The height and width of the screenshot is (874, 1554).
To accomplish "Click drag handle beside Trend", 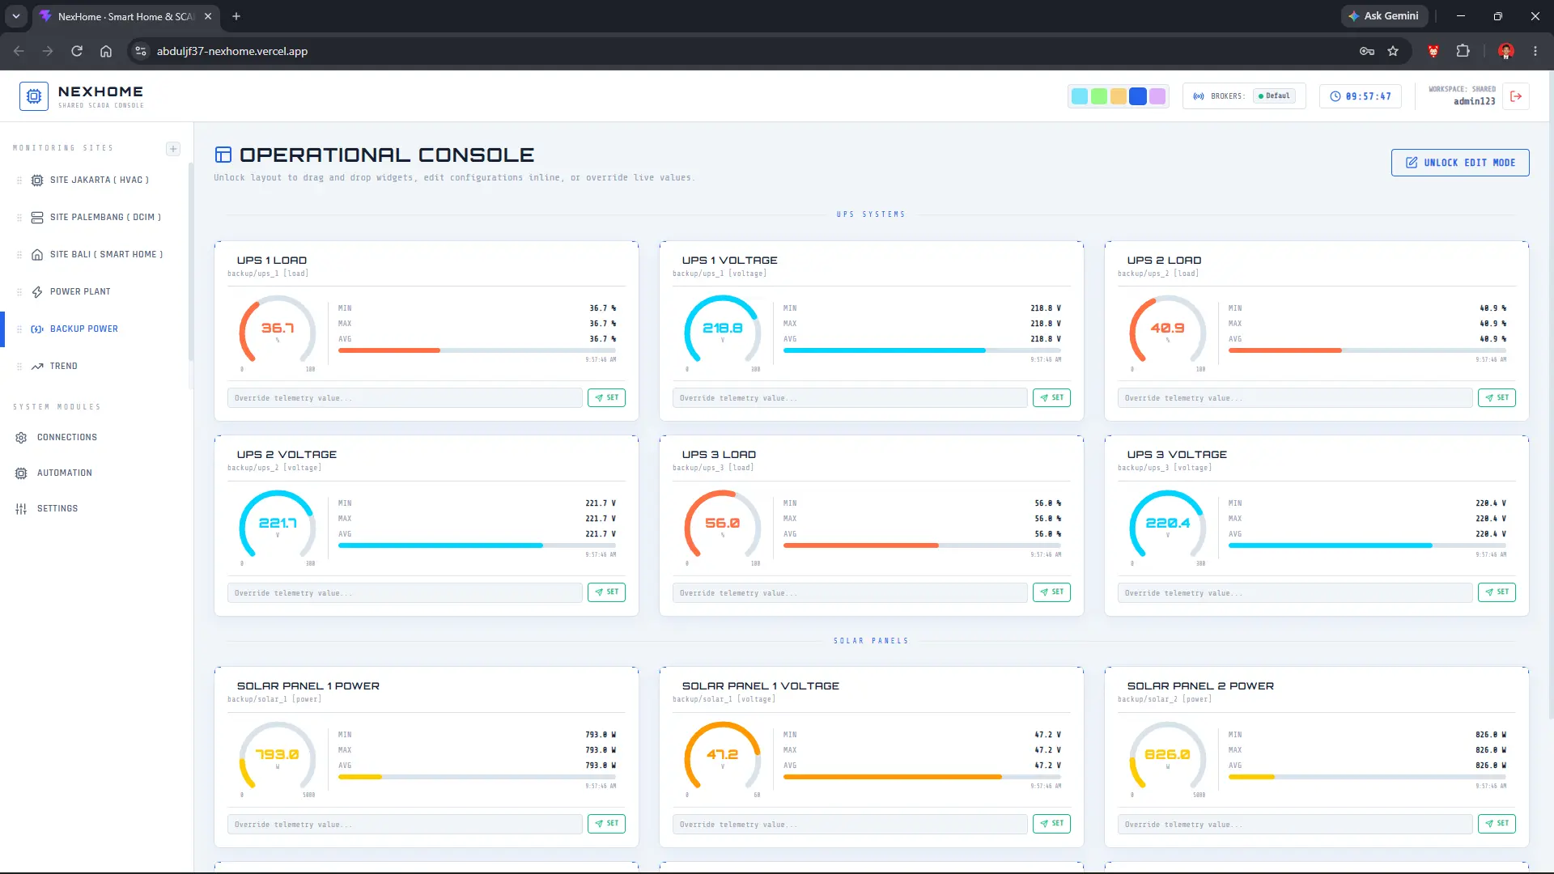I will click(19, 367).
